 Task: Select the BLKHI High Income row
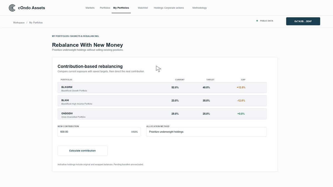tap(162, 101)
